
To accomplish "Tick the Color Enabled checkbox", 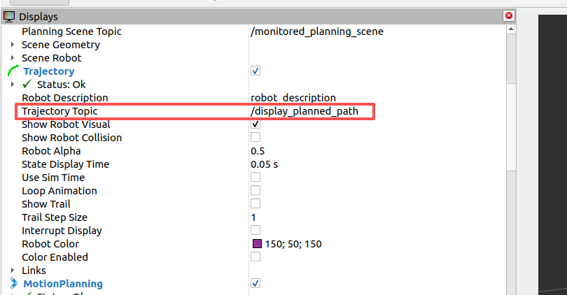I will point(255,257).
